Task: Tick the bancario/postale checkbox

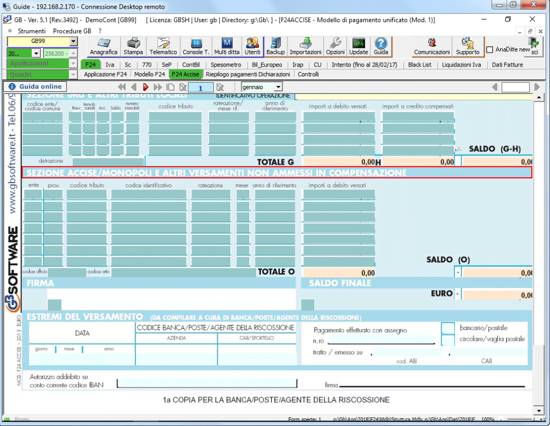Action: [447, 328]
